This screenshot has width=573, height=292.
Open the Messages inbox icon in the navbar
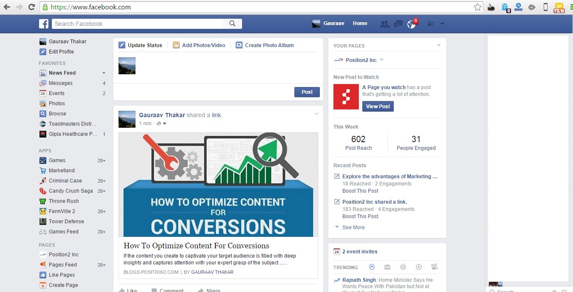(x=398, y=24)
